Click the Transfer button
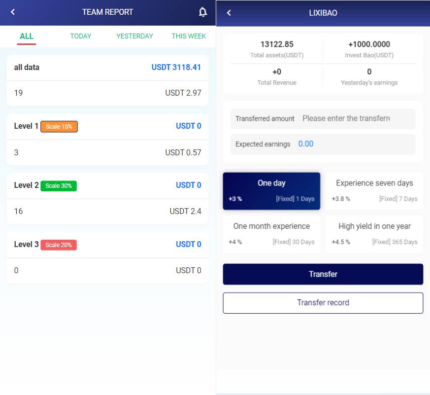430x395 pixels. (x=323, y=274)
